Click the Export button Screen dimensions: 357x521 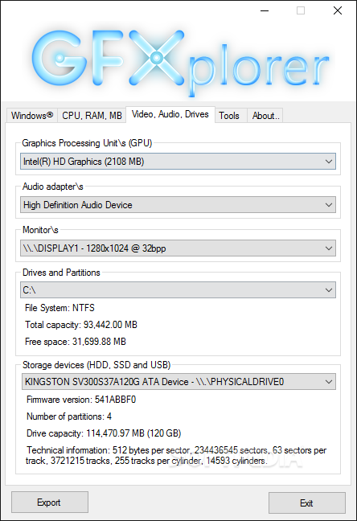(50, 503)
